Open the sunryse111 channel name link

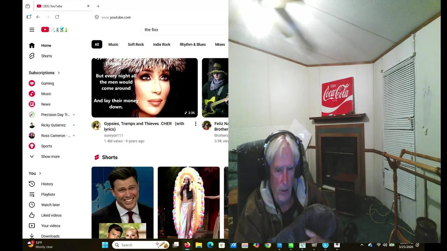(x=113, y=135)
